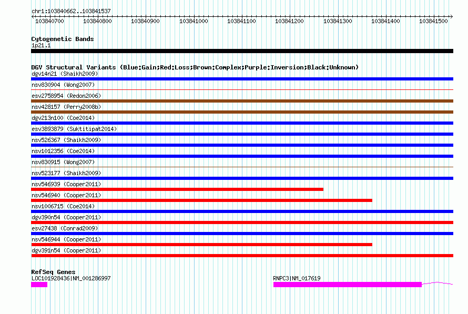This screenshot has height=314, width=468.
Task: Open the nsv1012356 (Coe2014) label
Action: (x=63, y=151)
